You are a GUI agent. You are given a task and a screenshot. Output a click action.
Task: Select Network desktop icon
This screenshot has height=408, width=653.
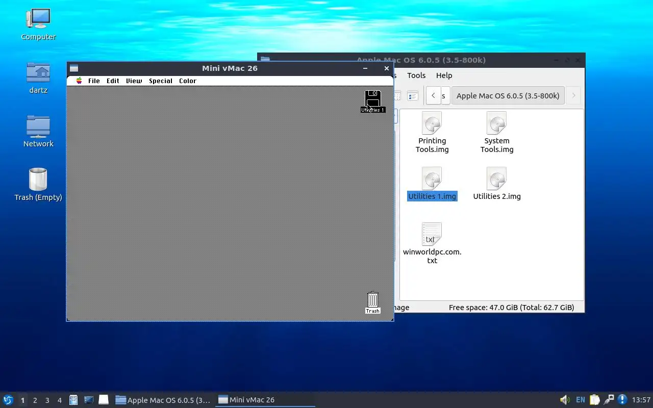click(x=38, y=131)
